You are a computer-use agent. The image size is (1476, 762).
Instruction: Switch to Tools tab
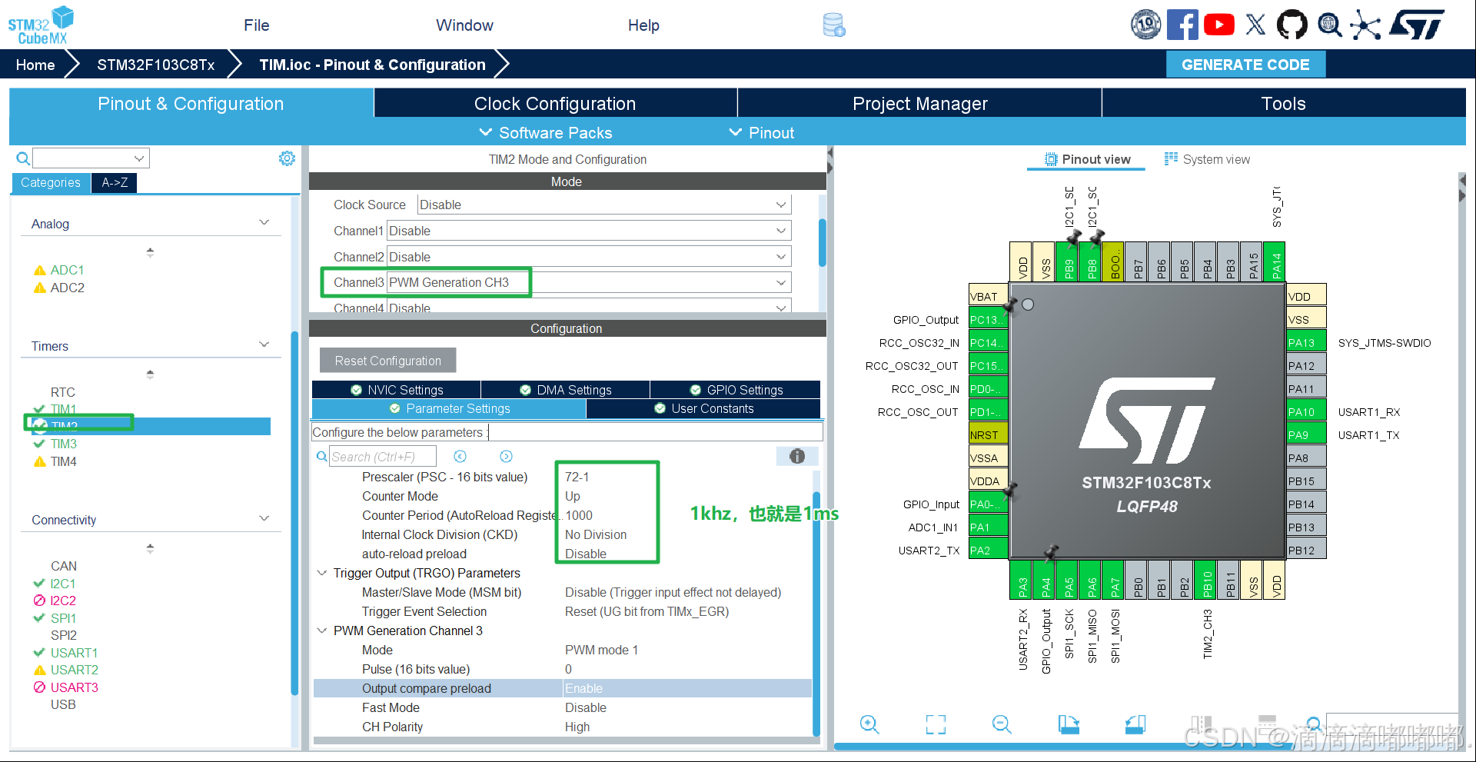coord(1283,103)
